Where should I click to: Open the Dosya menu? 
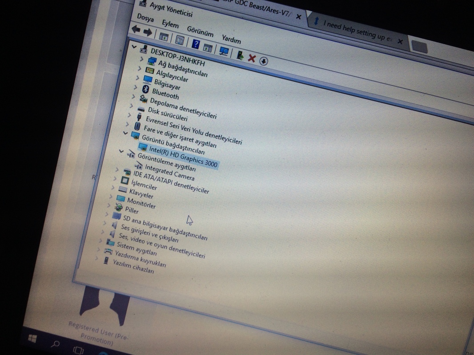145,18
